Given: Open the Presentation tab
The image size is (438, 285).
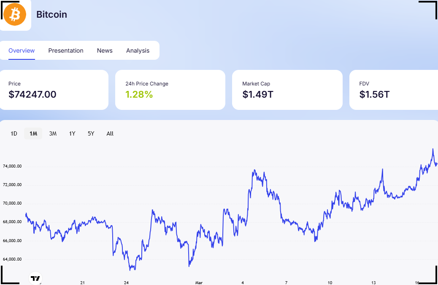Looking at the screenshot, I should (x=66, y=51).
